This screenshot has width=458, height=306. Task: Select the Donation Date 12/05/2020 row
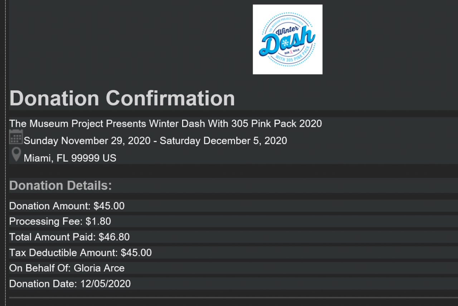pyautogui.click(x=70, y=284)
